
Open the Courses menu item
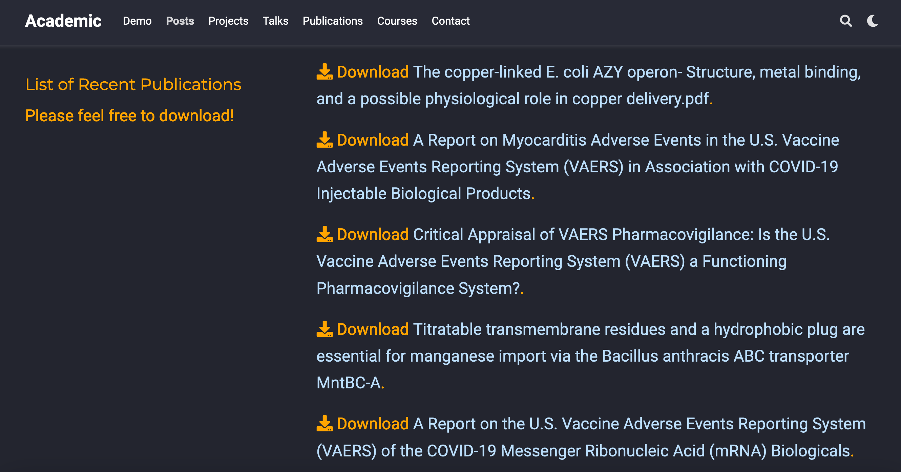click(397, 21)
